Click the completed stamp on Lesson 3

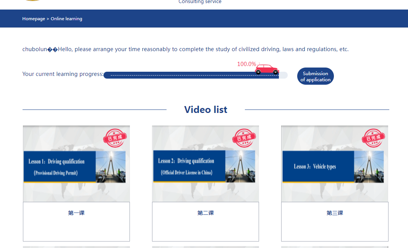[373, 138]
